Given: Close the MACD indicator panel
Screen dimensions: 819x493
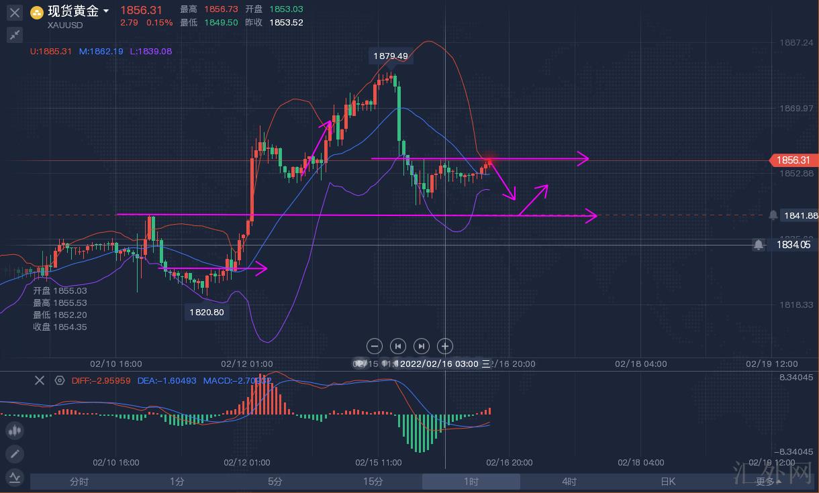Looking at the screenshot, I should (x=40, y=380).
